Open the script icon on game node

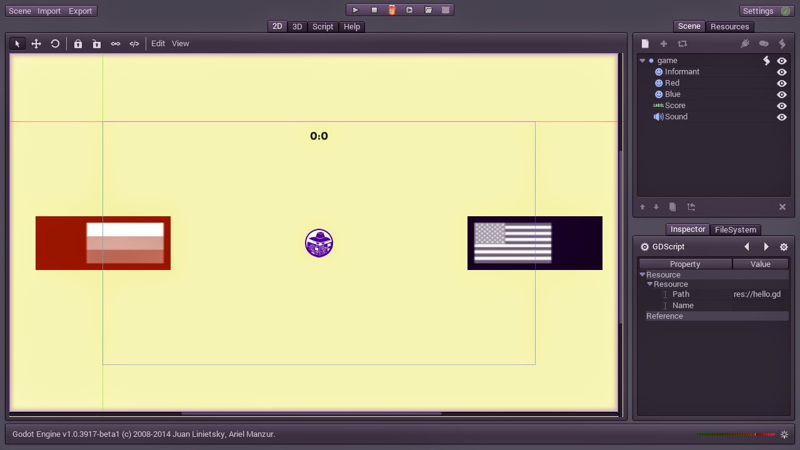tap(766, 61)
